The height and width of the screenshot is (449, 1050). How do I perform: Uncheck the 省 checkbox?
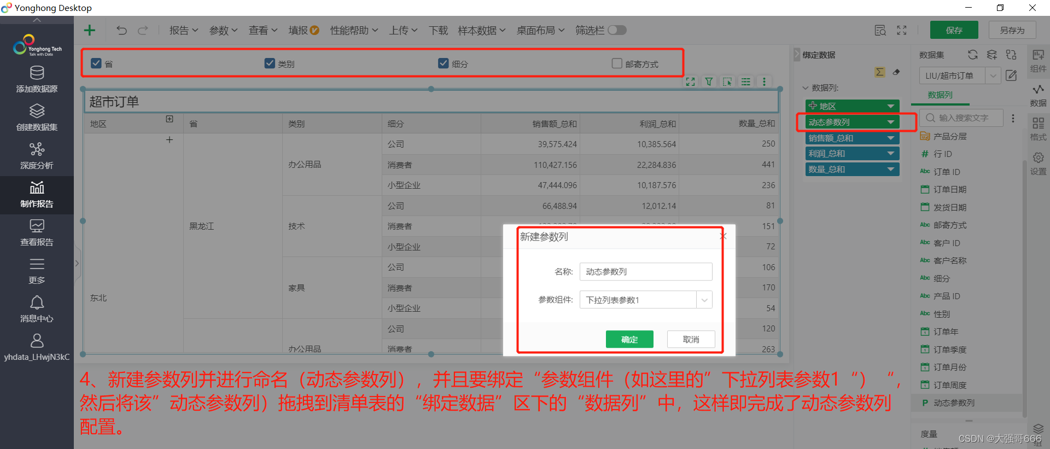96,63
